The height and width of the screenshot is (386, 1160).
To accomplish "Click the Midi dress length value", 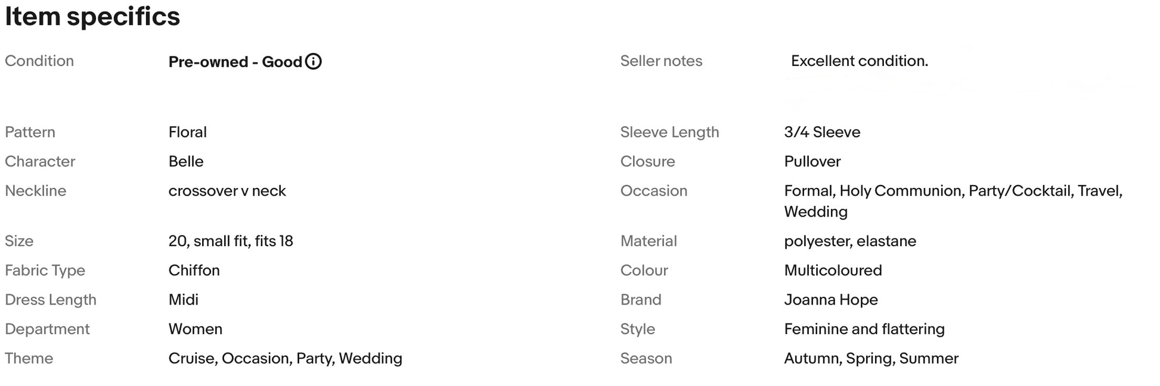I will click(184, 300).
